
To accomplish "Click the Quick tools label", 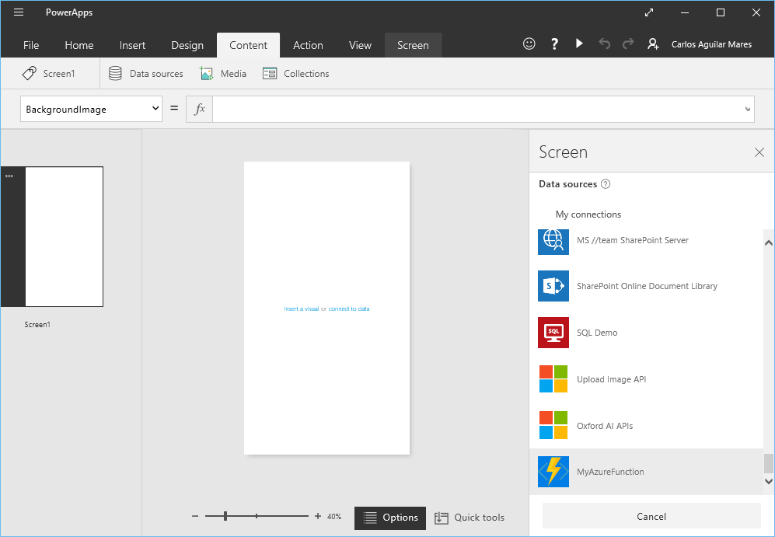I will coord(480,518).
